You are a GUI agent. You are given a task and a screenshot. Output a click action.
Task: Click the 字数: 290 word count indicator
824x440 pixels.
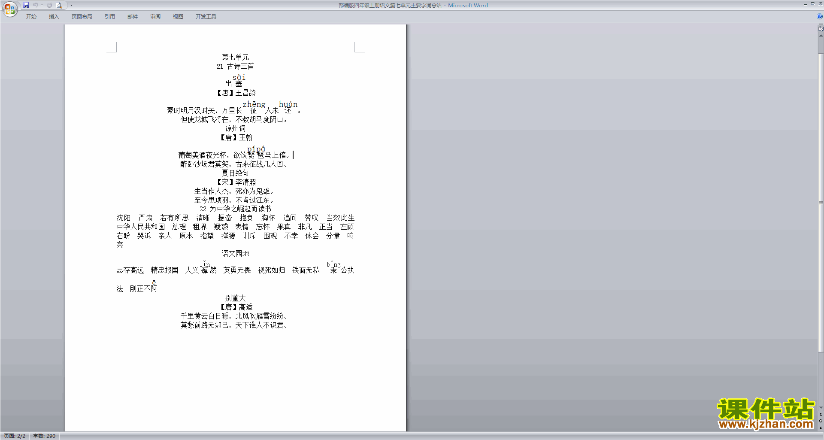coord(44,436)
